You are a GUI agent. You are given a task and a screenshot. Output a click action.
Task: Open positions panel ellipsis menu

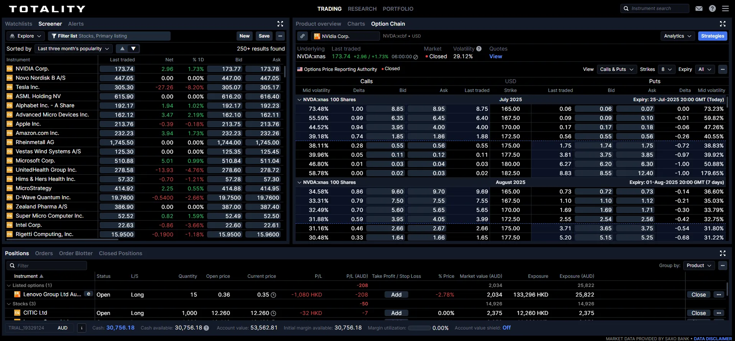[723, 266]
